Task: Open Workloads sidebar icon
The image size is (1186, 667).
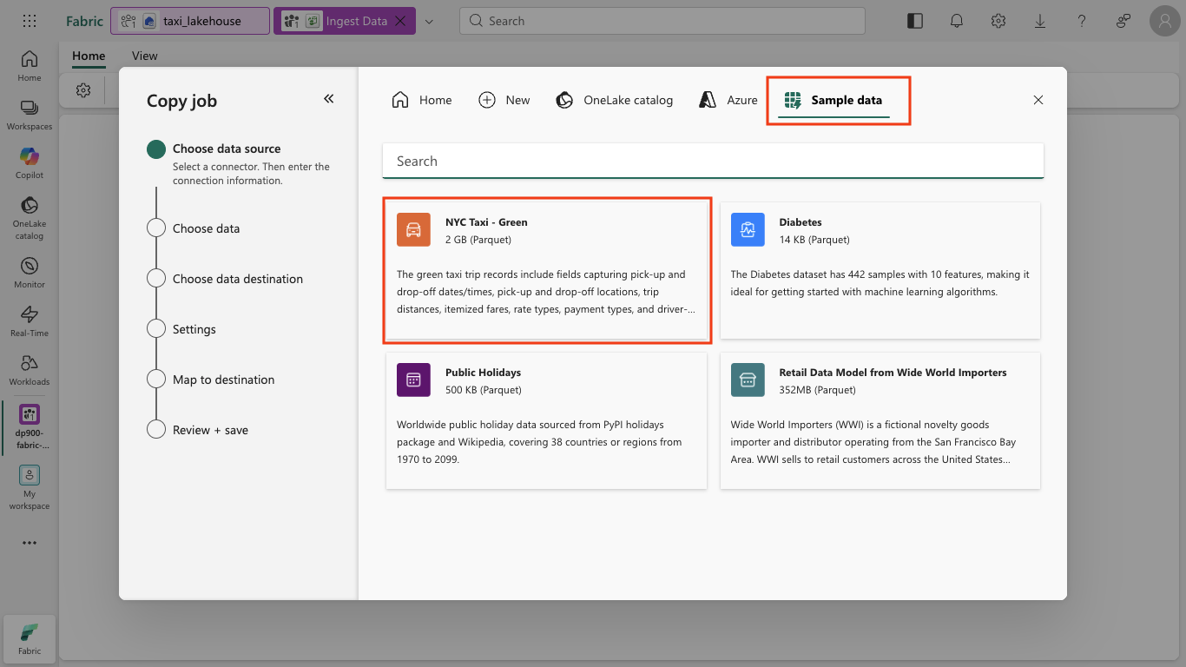Action: pos(30,369)
